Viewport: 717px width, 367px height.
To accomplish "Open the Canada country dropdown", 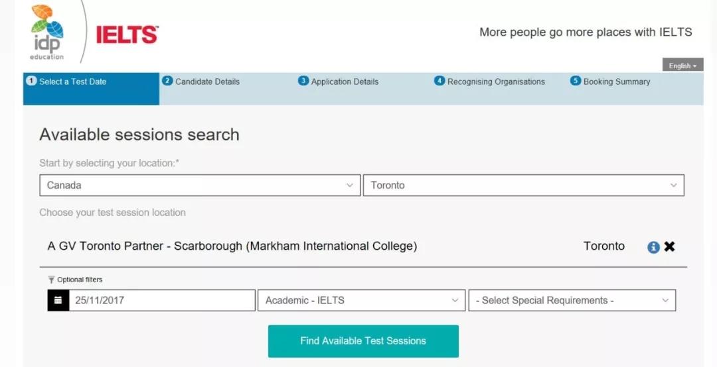I will click(199, 185).
